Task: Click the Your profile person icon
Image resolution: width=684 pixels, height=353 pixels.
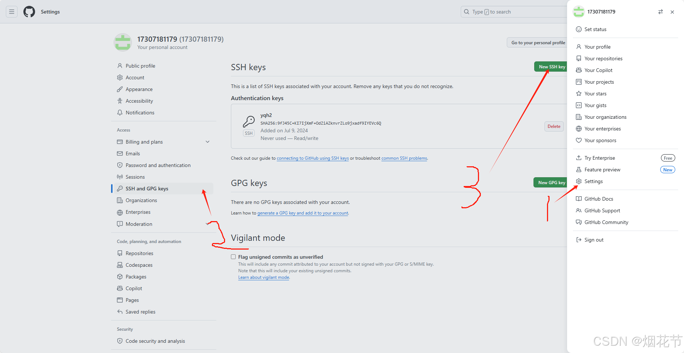Action: 579,47
